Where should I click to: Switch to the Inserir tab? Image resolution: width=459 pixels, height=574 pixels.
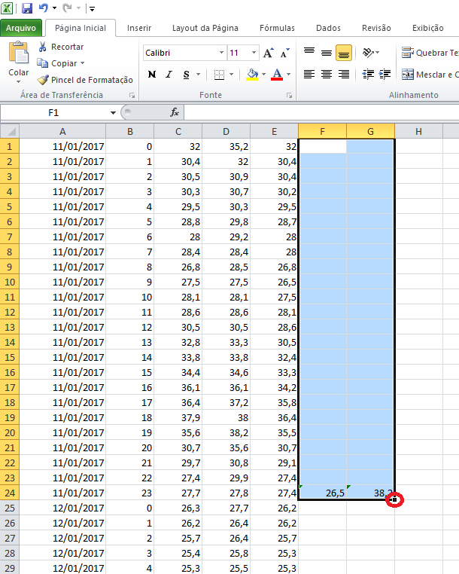click(x=139, y=28)
